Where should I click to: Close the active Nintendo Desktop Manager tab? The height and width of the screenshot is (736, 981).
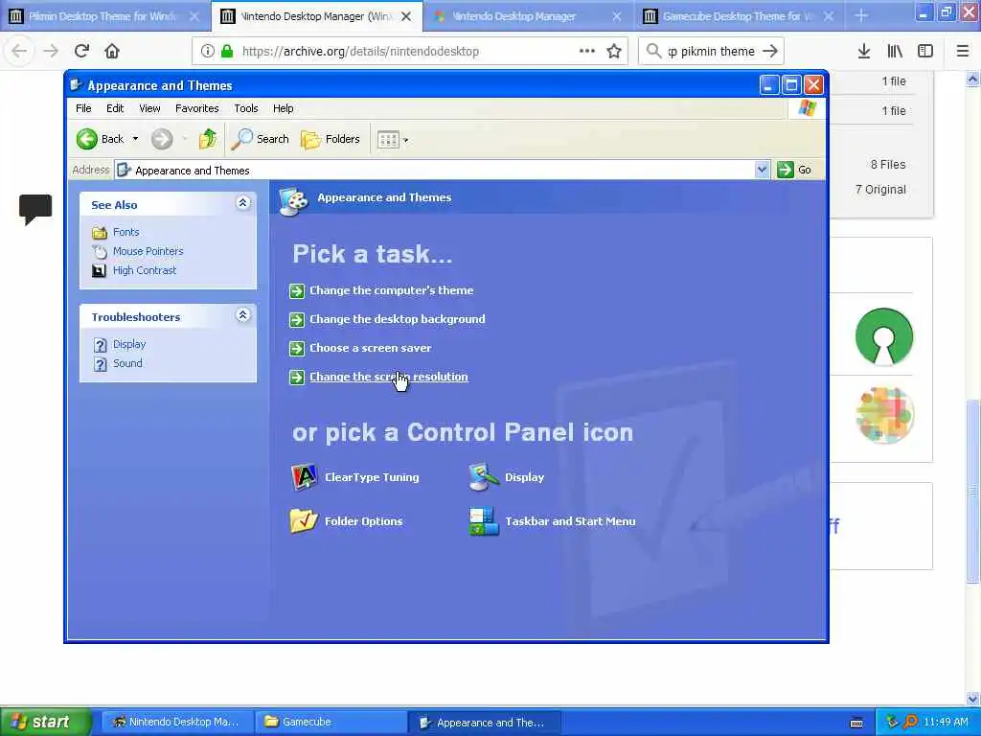coord(406,16)
